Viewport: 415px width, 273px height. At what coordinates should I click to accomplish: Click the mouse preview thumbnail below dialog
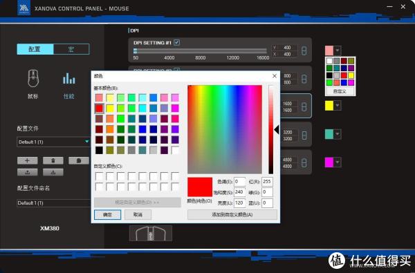point(151,233)
